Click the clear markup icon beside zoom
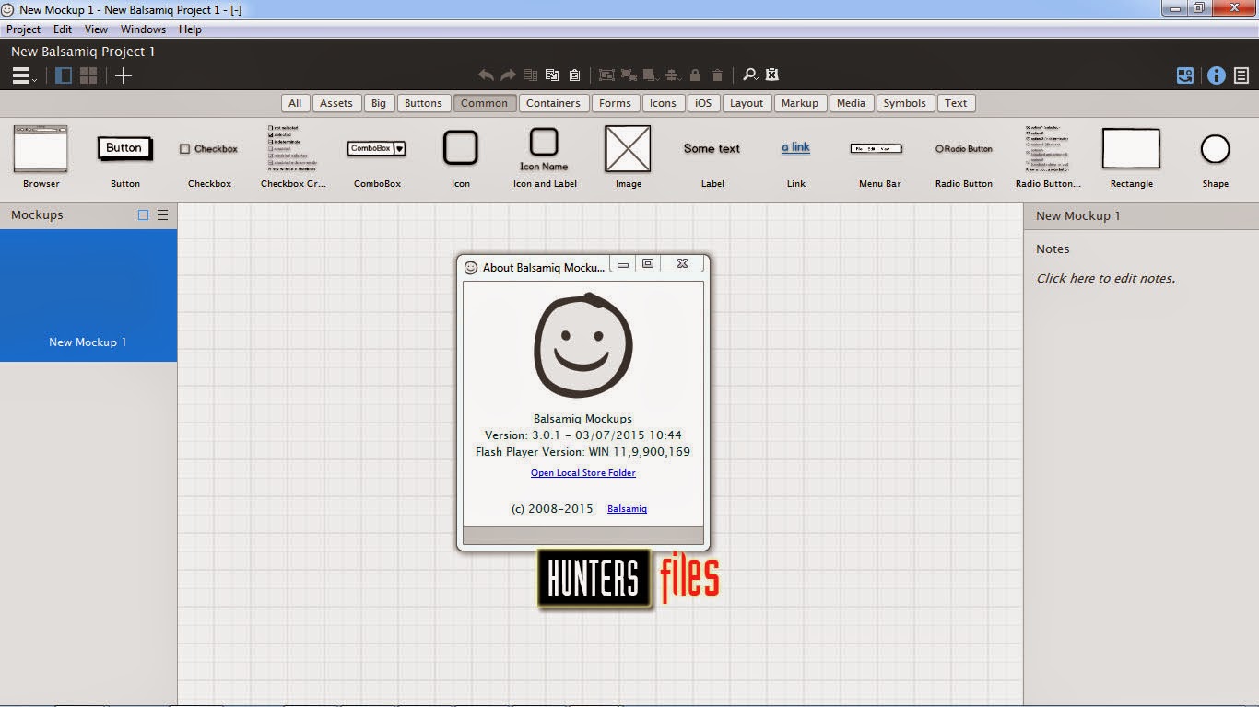 pos(772,75)
